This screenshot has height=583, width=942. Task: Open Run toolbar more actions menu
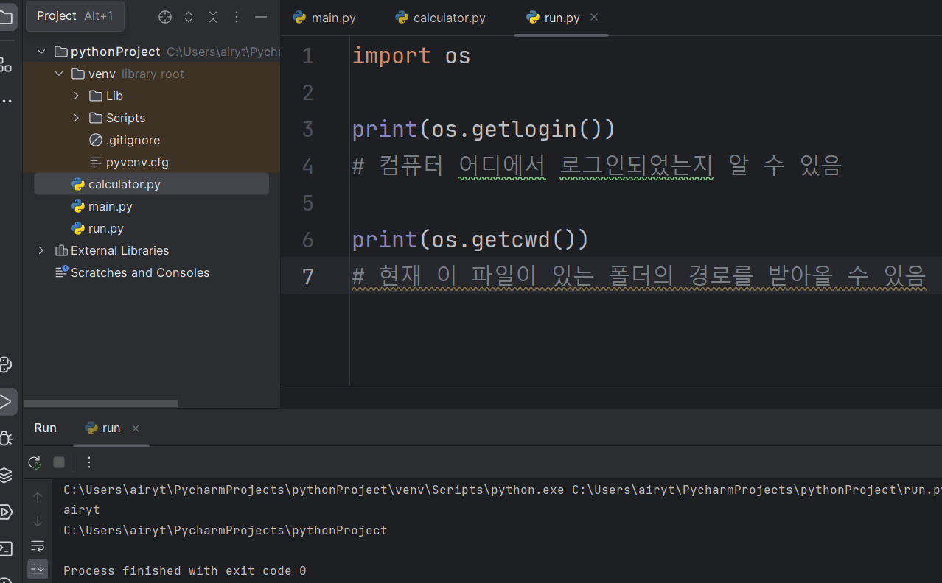(89, 462)
